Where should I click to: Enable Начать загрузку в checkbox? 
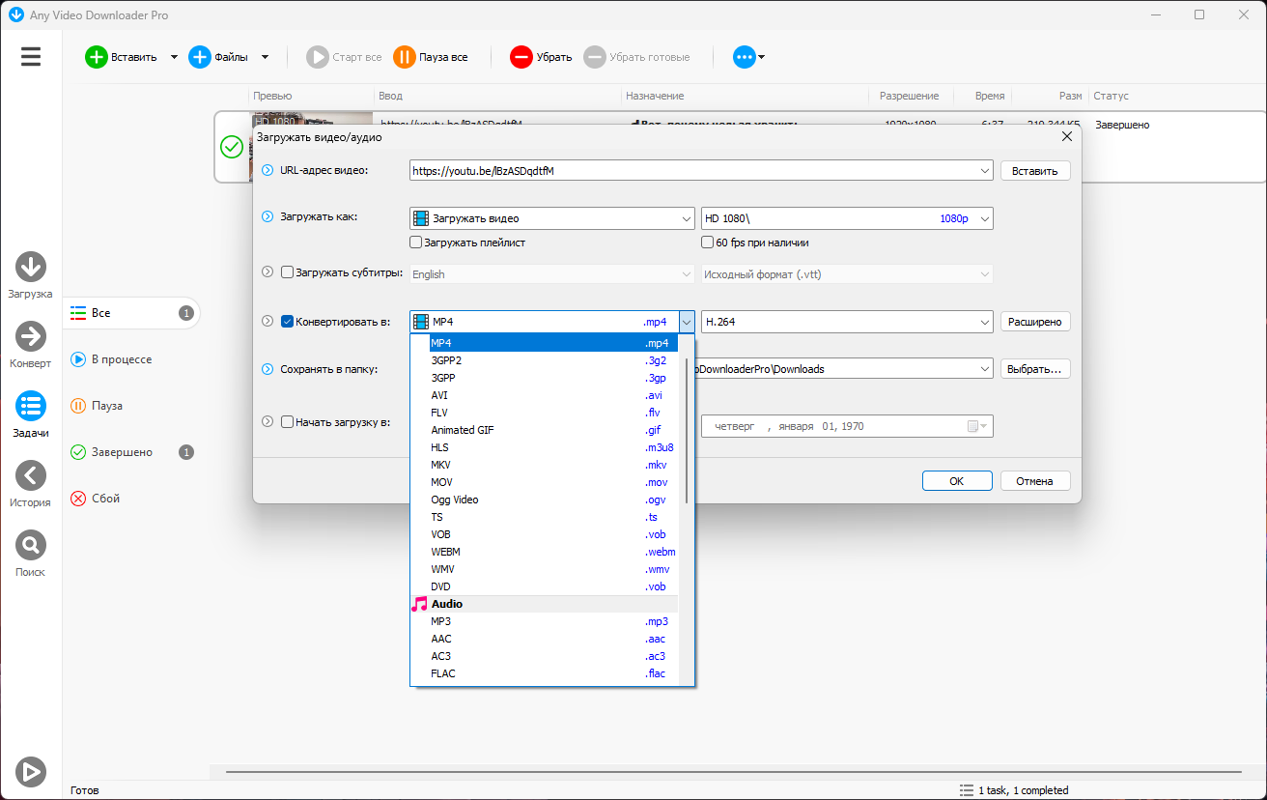tap(287, 422)
